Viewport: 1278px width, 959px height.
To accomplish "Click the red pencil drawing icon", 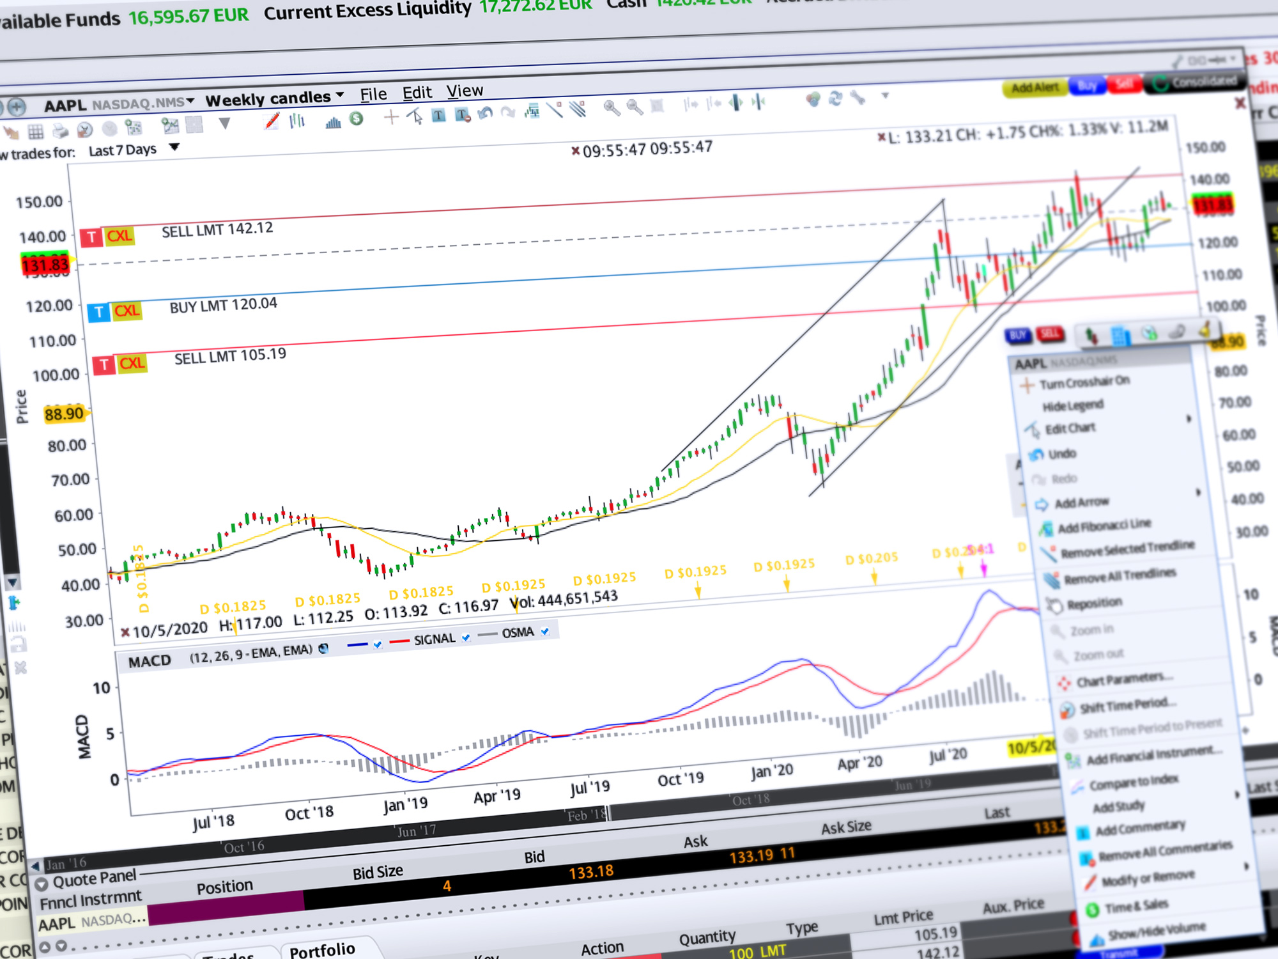I will coord(272,121).
